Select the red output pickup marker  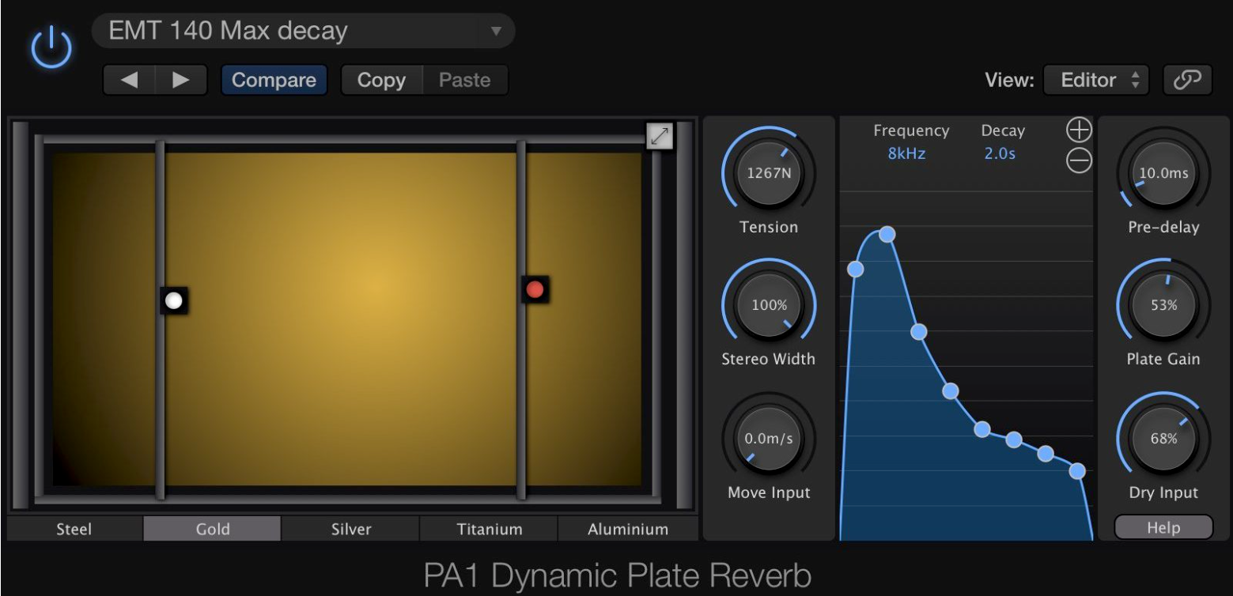[x=535, y=289]
